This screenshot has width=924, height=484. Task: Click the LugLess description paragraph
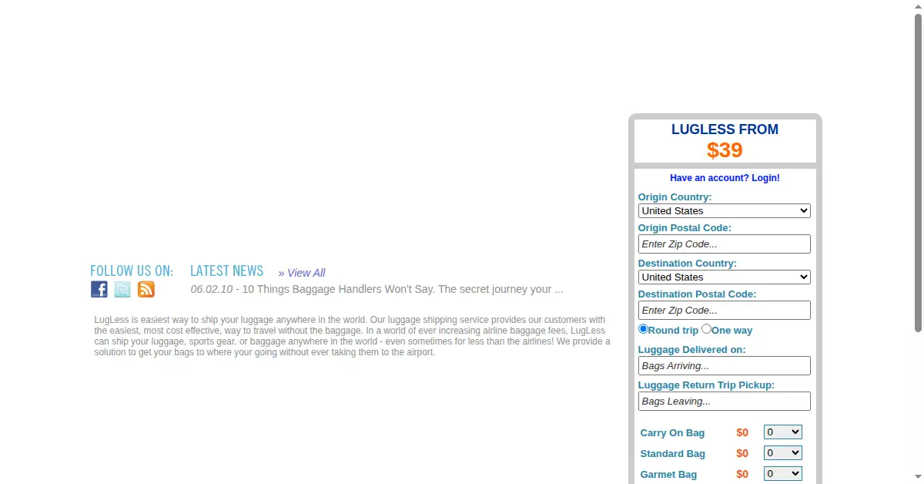(352, 336)
